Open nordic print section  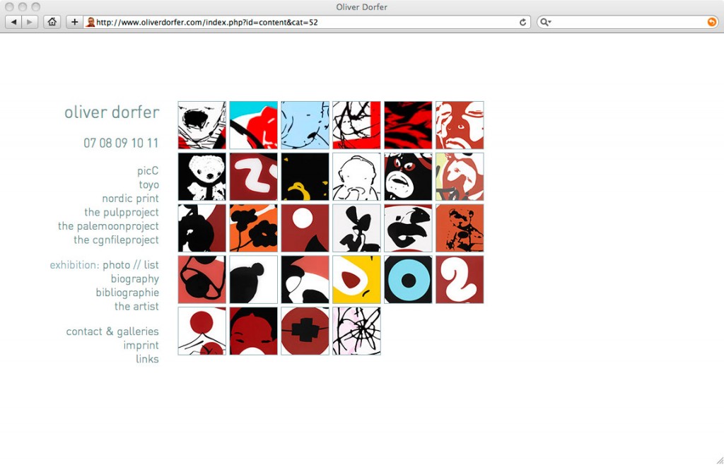click(130, 199)
